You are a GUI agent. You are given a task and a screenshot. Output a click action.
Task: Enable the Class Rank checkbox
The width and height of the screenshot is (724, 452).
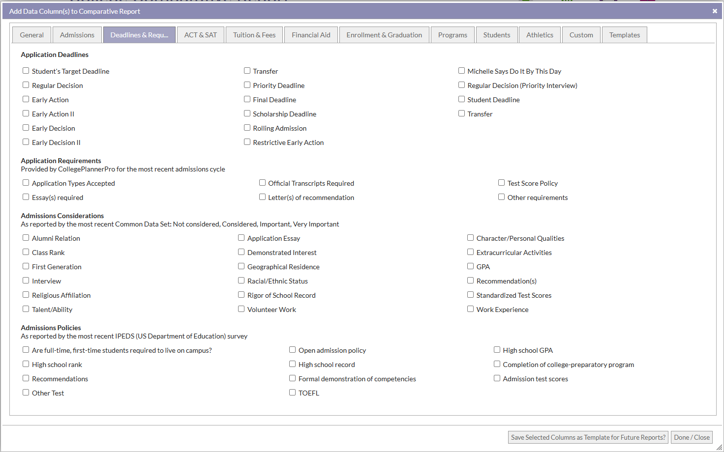26,252
